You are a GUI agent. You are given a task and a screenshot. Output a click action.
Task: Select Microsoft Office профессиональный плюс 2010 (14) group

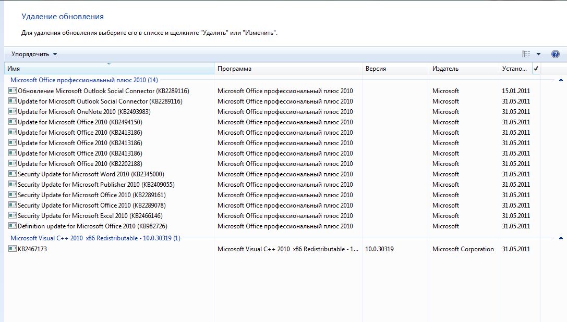click(85, 80)
